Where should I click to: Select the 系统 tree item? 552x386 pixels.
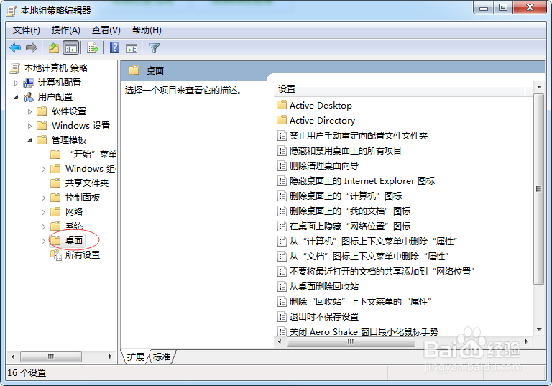click(67, 226)
